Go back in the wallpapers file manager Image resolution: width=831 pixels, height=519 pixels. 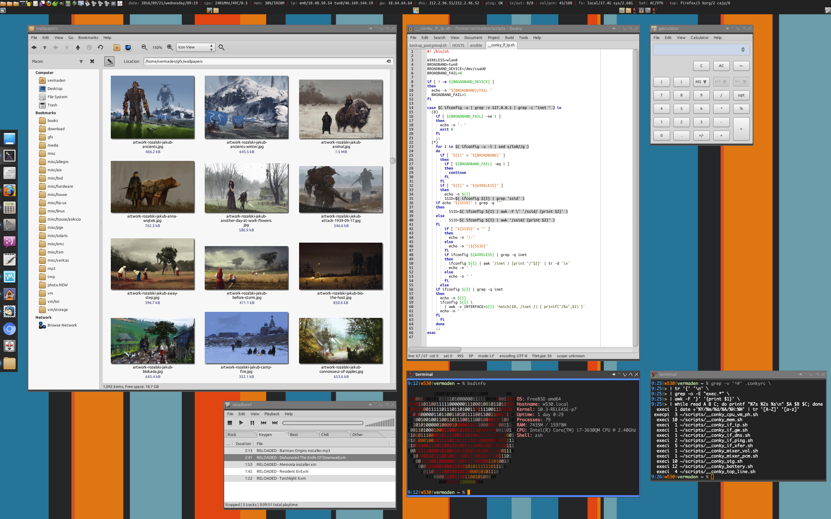34,48
